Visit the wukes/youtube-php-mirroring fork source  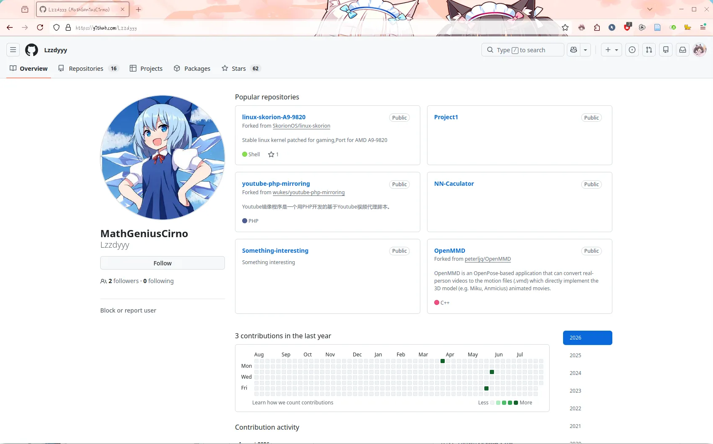309,193
